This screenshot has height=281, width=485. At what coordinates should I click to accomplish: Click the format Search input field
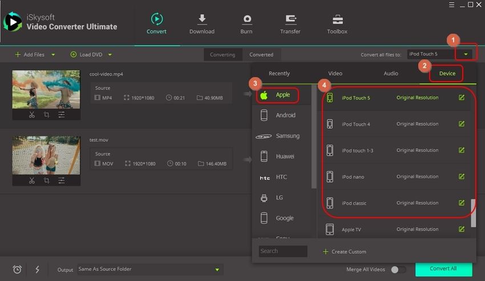click(282, 251)
